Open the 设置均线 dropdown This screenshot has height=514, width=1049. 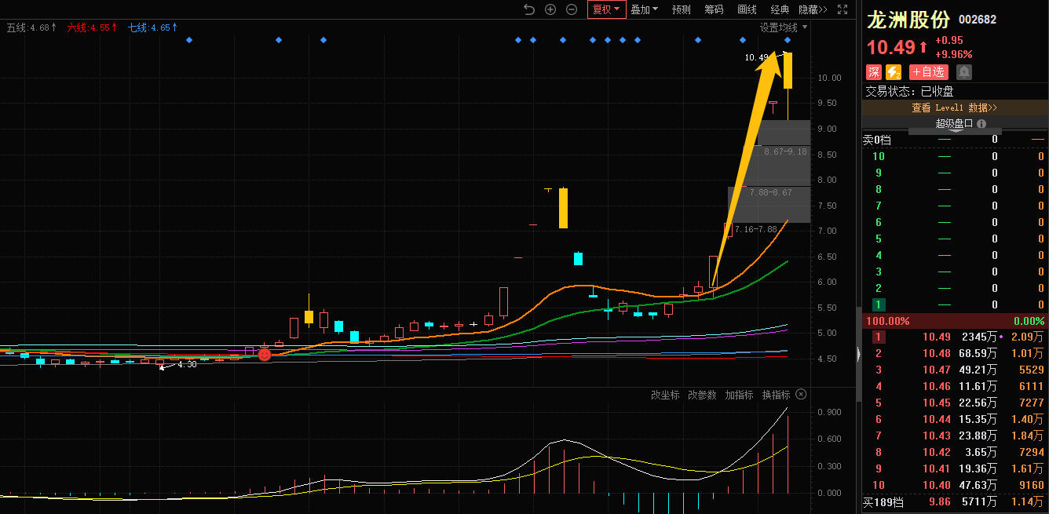click(783, 27)
